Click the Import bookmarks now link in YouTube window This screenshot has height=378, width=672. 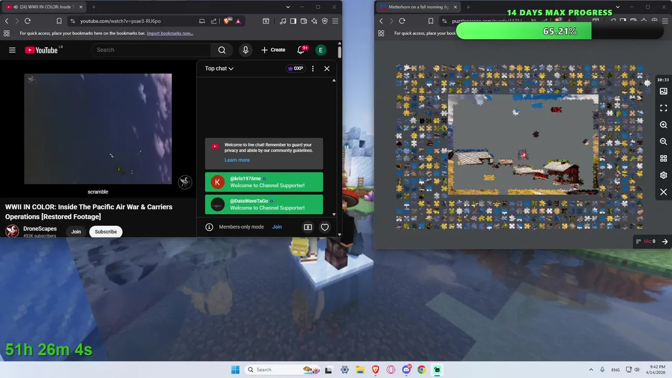[x=170, y=33]
